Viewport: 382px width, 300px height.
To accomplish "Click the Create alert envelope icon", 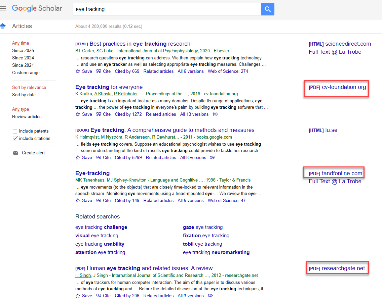I will point(15,153).
